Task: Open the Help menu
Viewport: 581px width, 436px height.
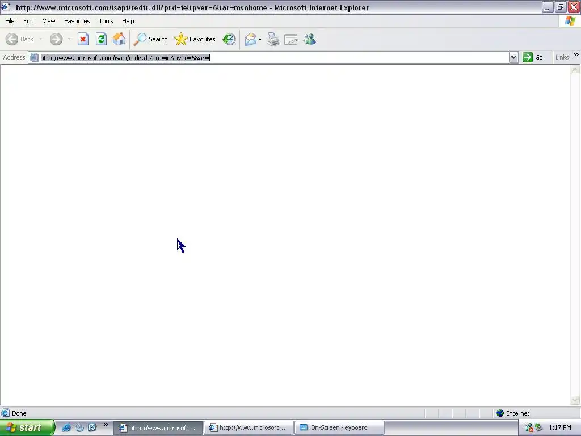Action: coord(128,21)
